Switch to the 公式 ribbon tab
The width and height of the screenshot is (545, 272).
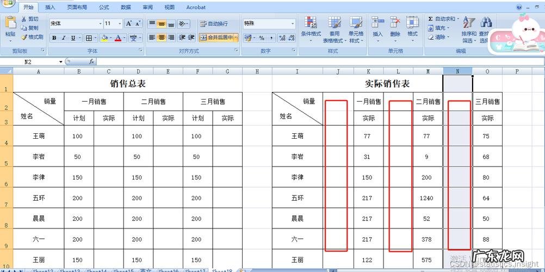[x=103, y=7]
